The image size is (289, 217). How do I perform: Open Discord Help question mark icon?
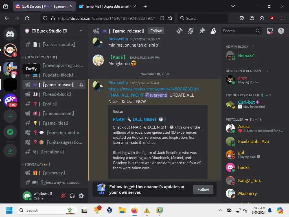[x=281, y=31]
